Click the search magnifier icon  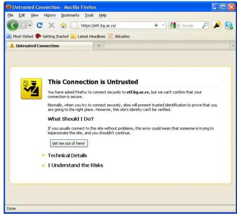[205, 25]
